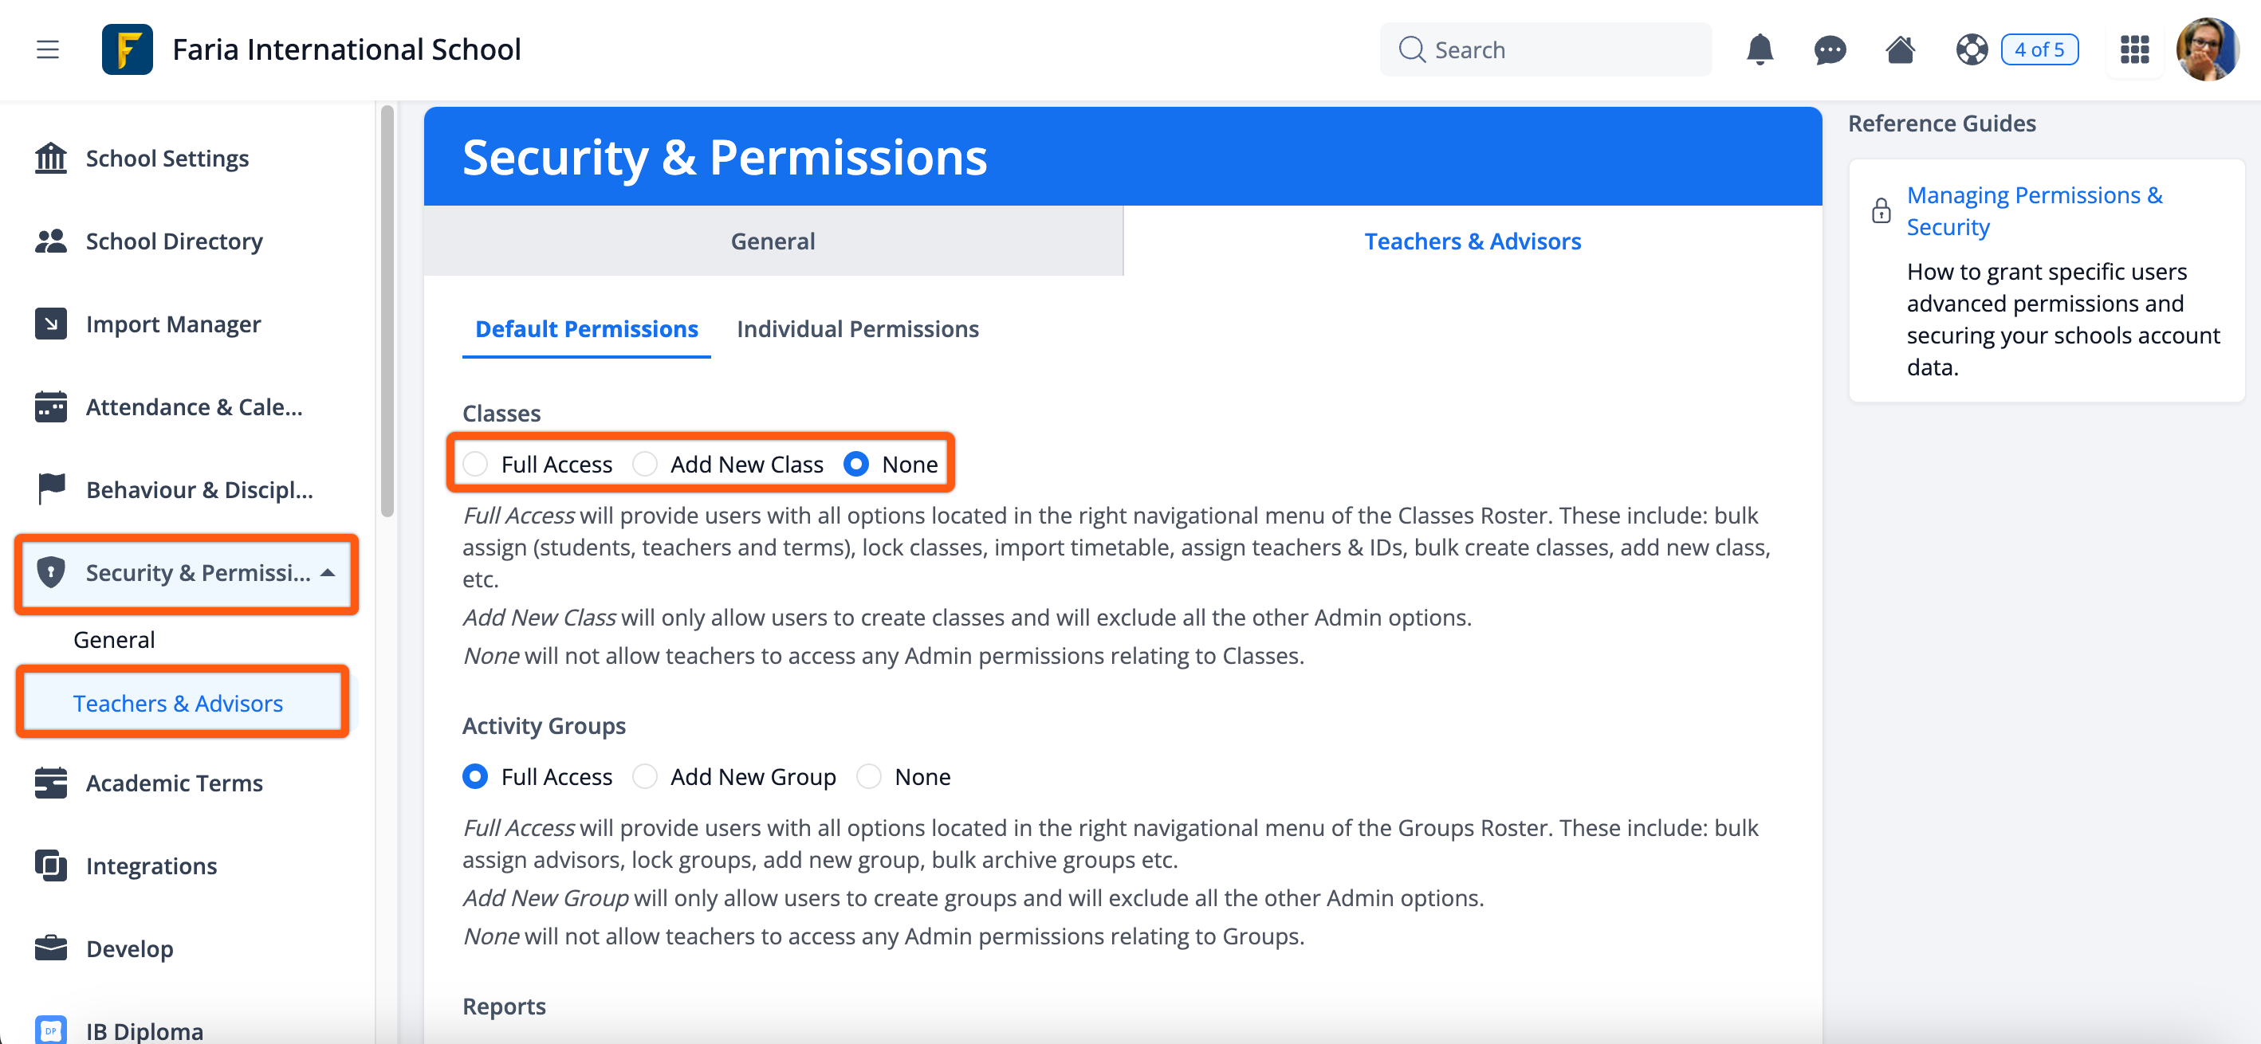Click General under Security & Permissions
Image resolution: width=2261 pixels, height=1044 pixels.
pyautogui.click(x=114, y=640)
